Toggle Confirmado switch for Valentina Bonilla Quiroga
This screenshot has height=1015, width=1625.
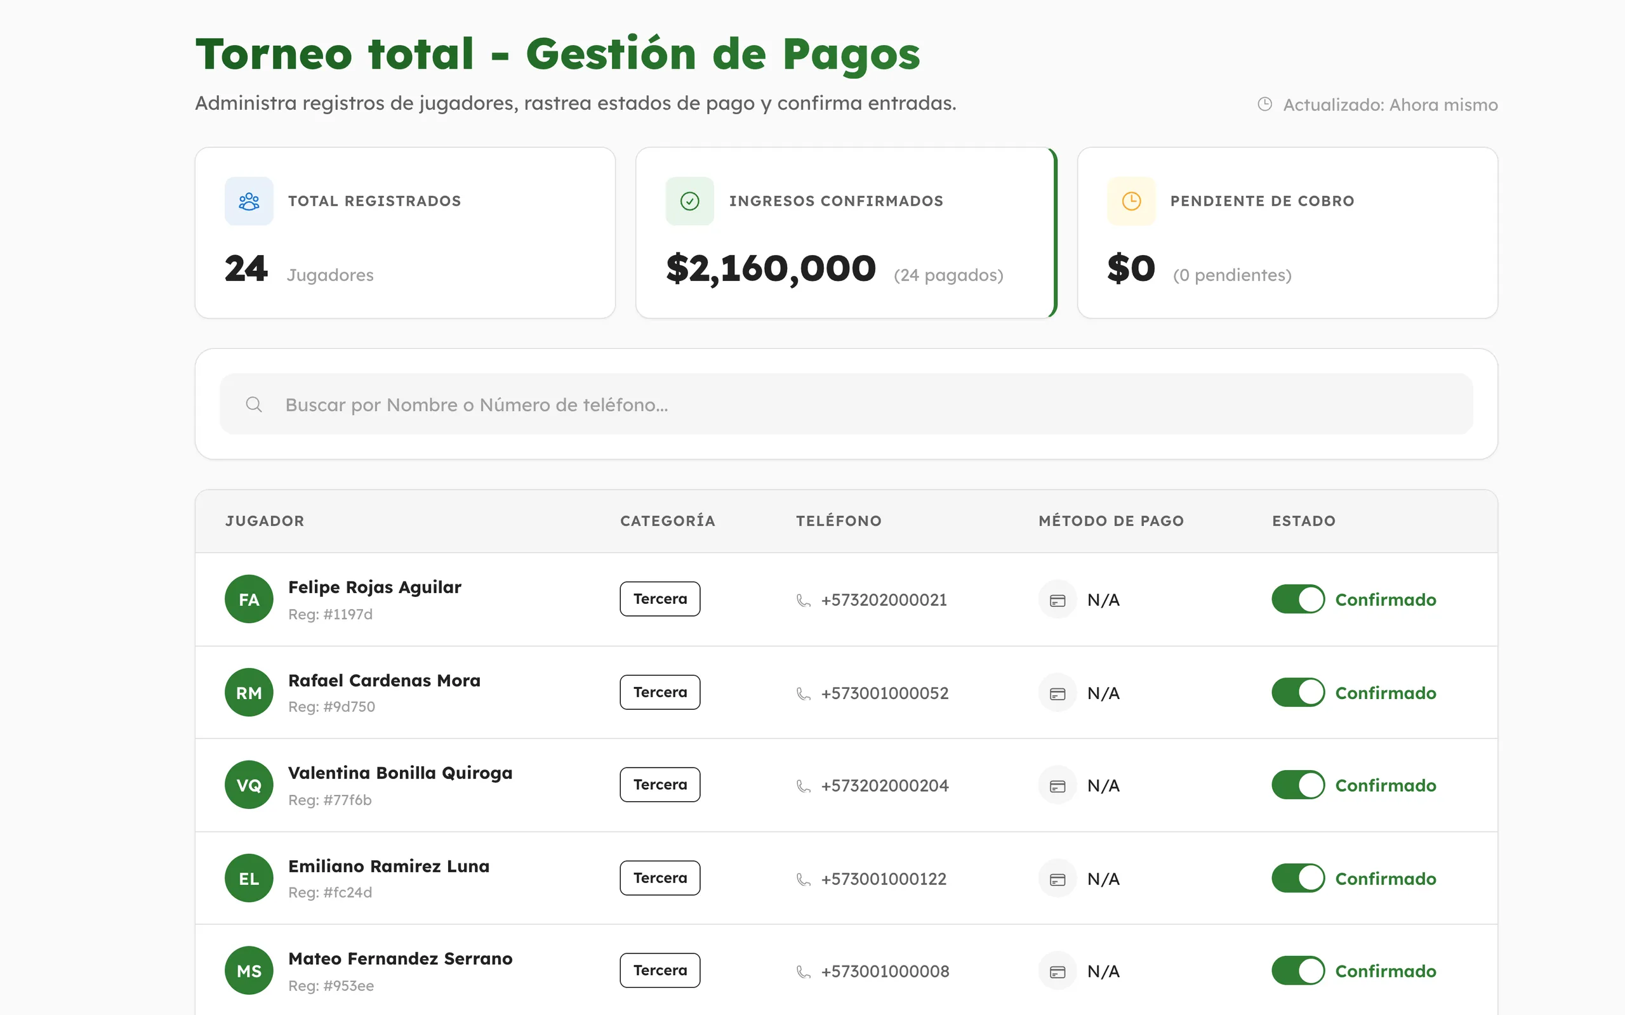click(1298, 785)
